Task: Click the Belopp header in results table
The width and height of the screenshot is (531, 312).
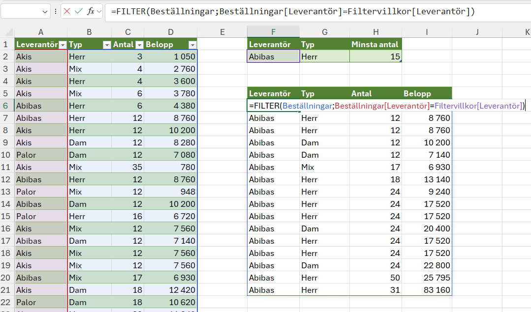Action: click(427, 93)
